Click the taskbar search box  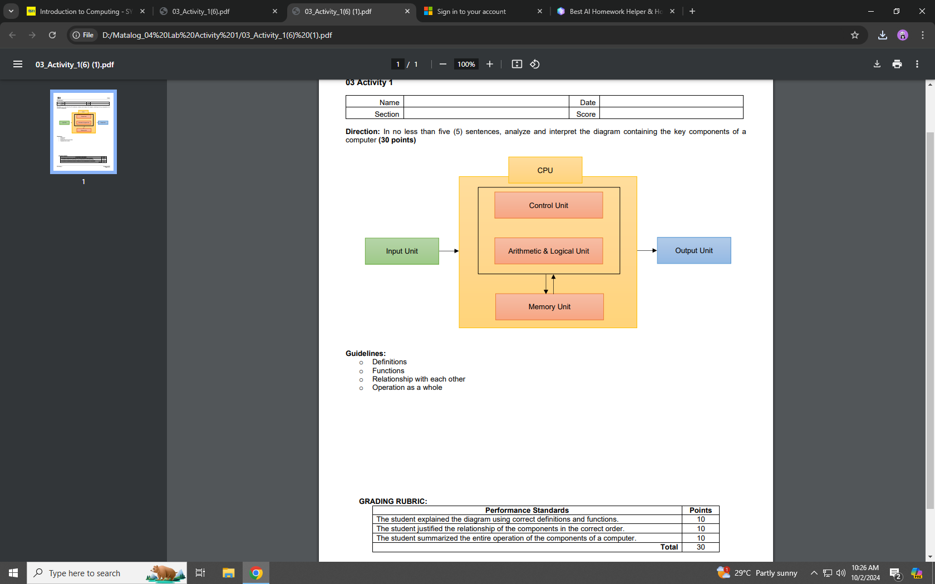click(x=107, y=573)
